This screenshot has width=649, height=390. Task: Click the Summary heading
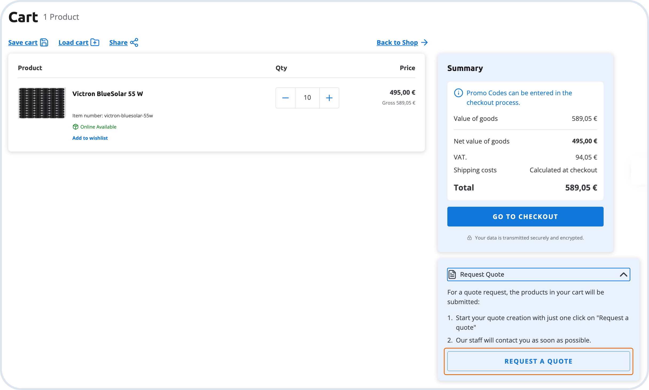click(x=465, y=68)
